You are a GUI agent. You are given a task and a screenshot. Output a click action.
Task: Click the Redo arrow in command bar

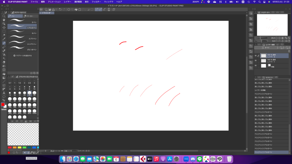64,9
